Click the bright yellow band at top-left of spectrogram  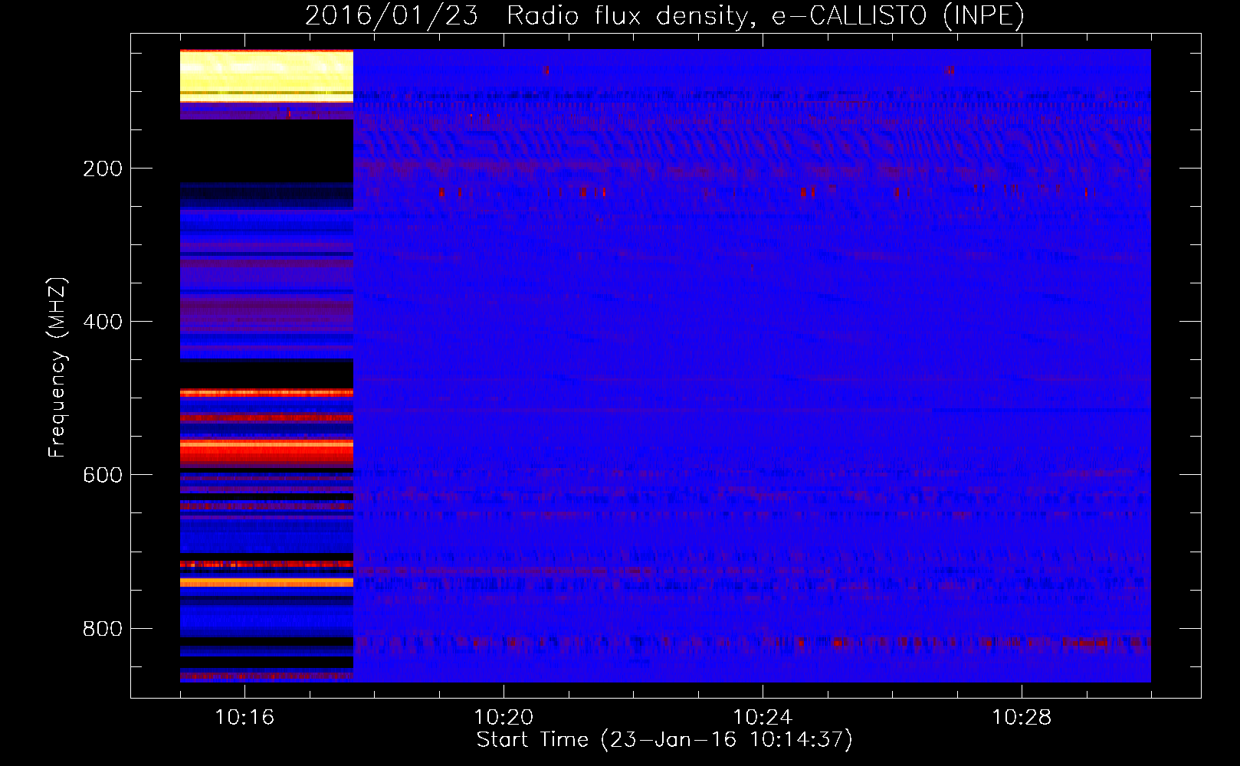[267, 76]
